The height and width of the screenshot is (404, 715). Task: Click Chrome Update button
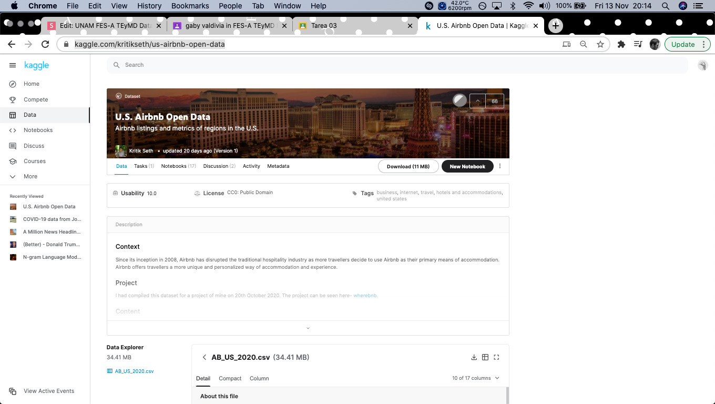coord(688,45)
